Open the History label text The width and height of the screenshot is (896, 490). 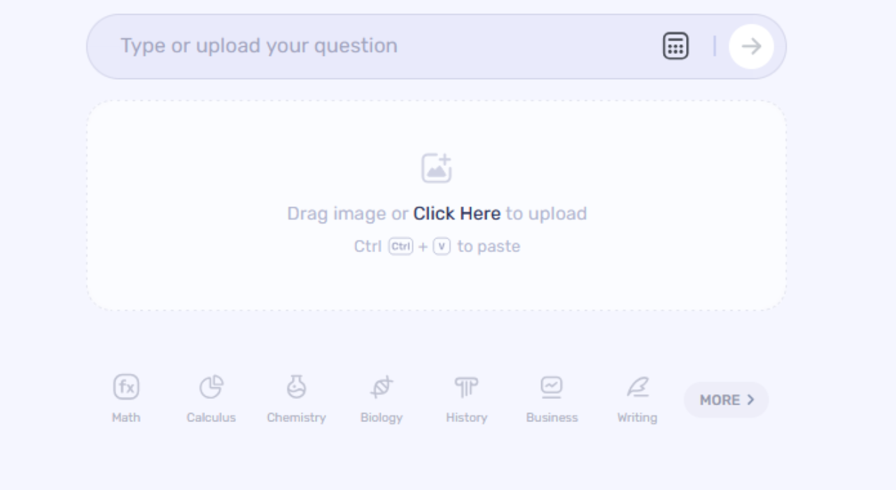[466, 417]
